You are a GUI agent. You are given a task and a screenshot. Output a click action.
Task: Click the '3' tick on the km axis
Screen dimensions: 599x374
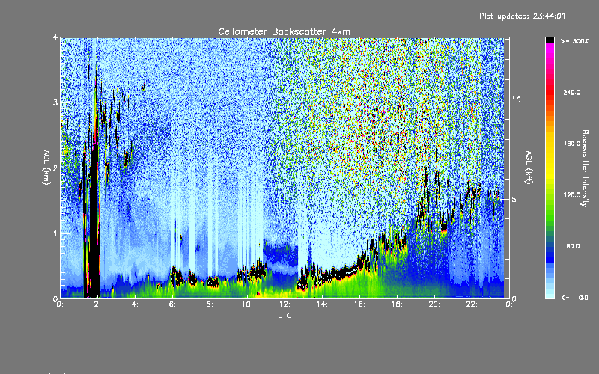point(55,102)
